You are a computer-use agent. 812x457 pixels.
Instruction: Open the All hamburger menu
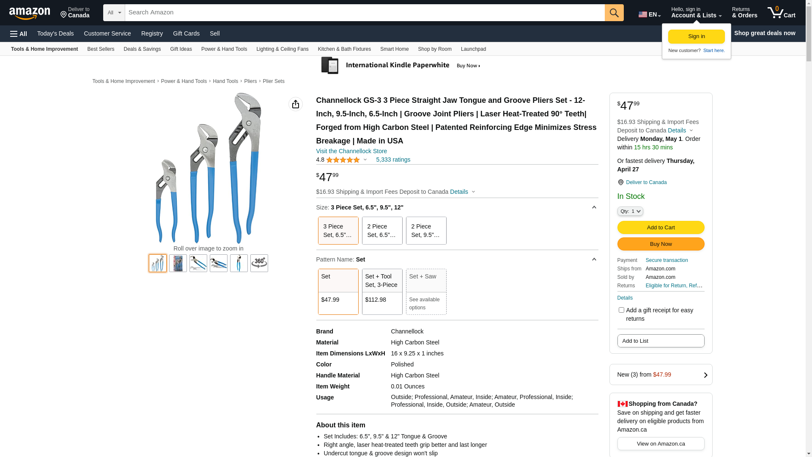tap(19, 33)
